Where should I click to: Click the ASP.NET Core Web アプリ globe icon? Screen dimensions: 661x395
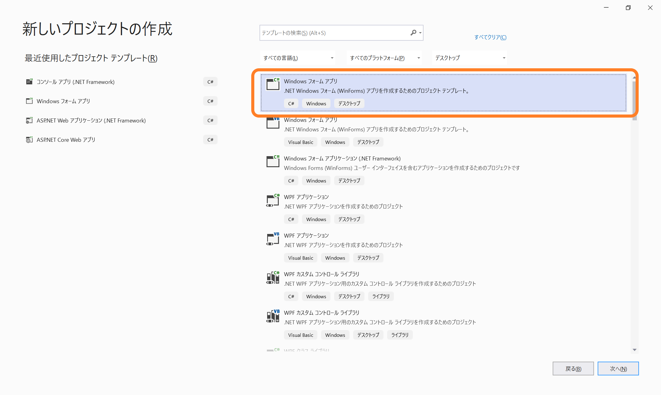tap(29, 140)
